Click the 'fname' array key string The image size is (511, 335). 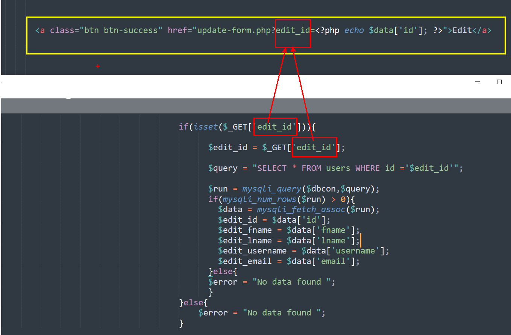tap(333, 230)
